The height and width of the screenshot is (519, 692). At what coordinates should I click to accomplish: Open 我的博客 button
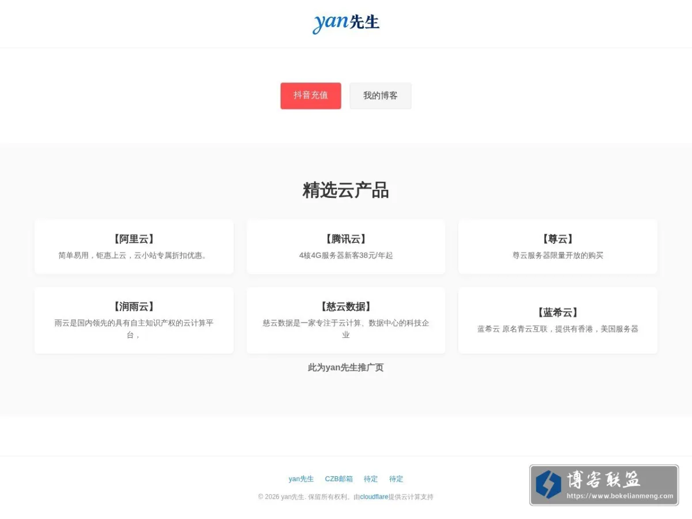[381, 96]
